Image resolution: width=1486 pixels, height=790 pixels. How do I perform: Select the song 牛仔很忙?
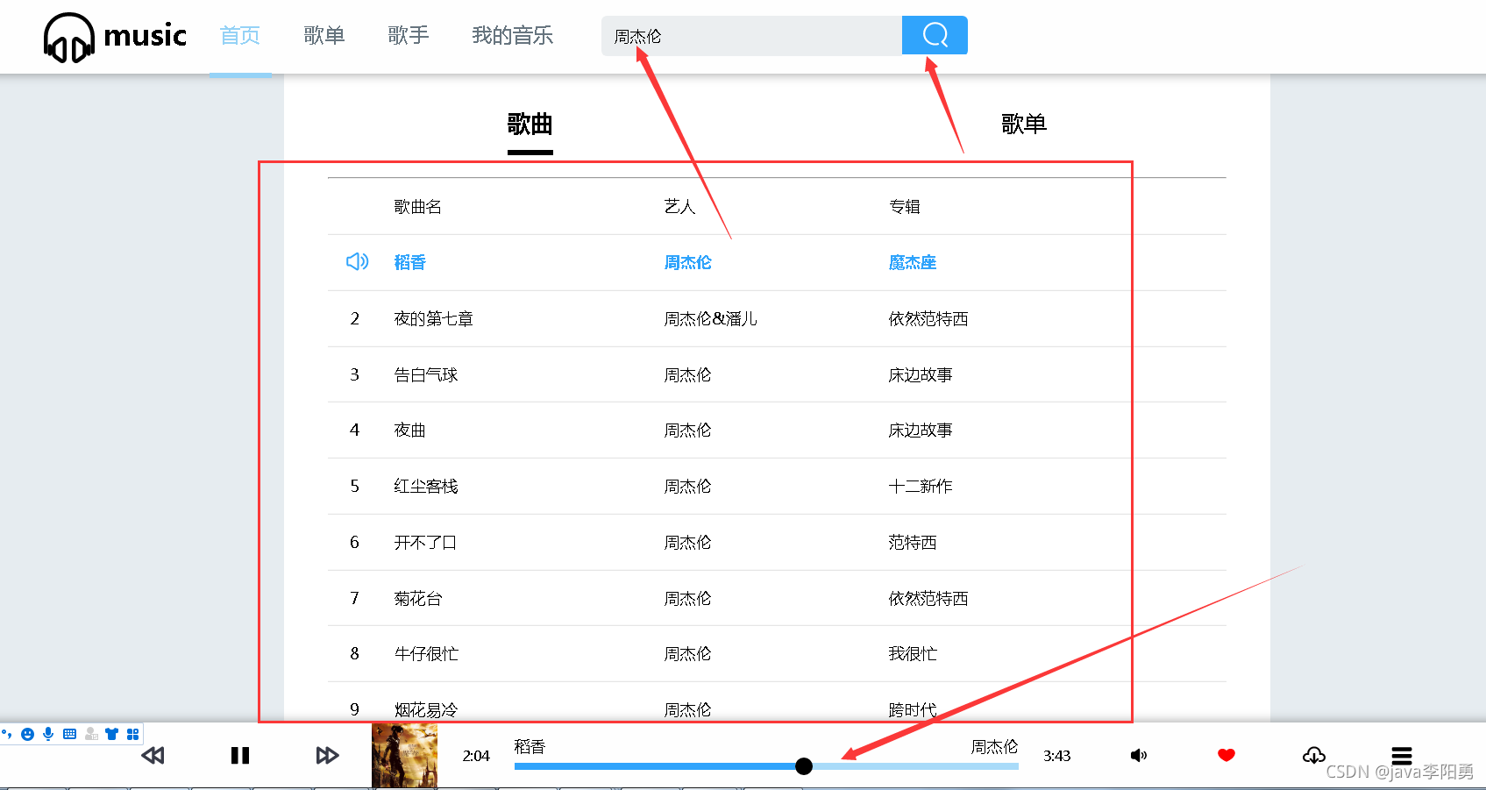(x=425, y=653)
